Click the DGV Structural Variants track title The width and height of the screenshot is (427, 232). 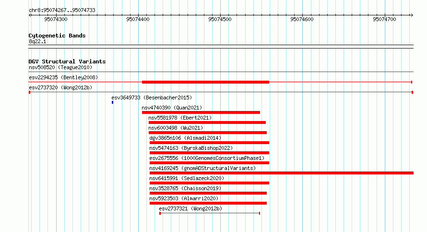(67, 61)
